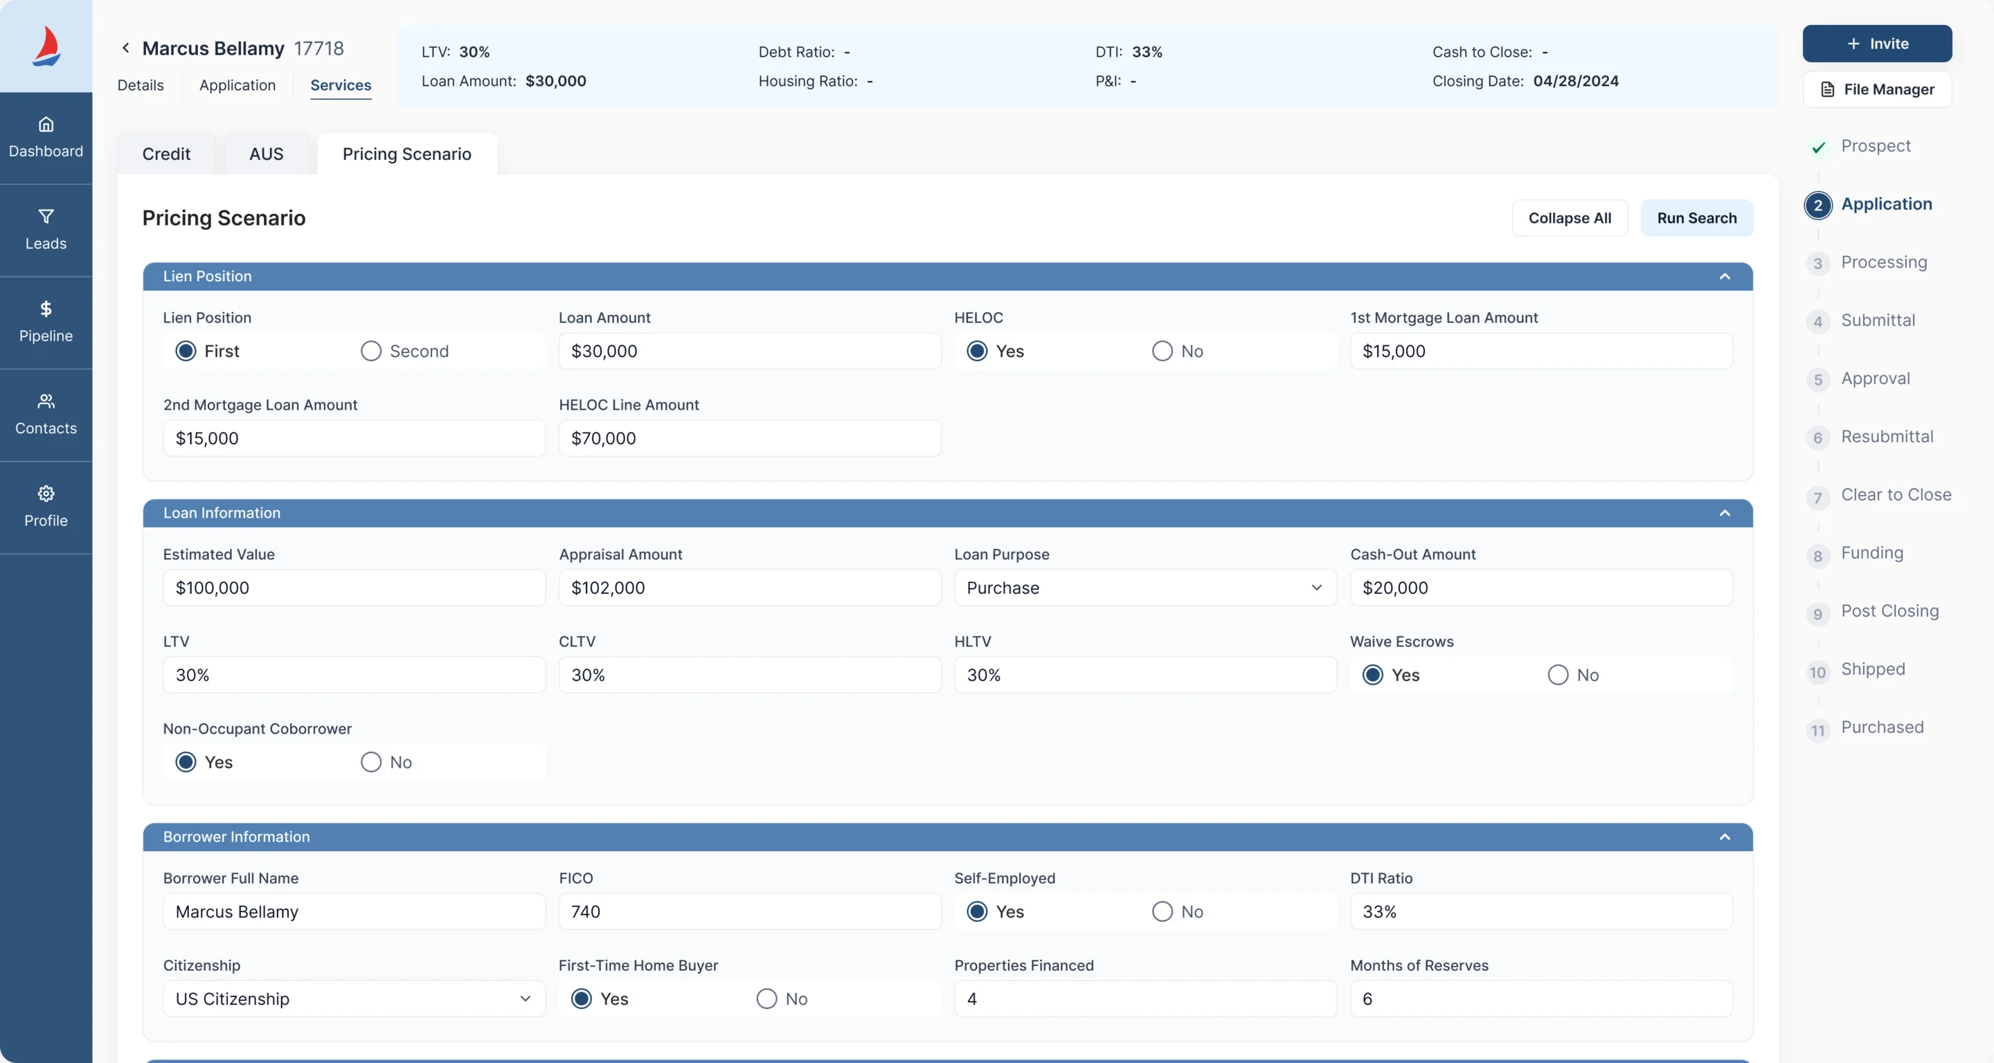1994x1063 pixels.
Task: Set Self-Employed to No
Action: (1162, 912)
